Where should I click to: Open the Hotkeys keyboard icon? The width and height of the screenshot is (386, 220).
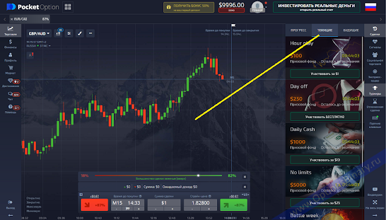pyautogui.click(x=375, y=121)
